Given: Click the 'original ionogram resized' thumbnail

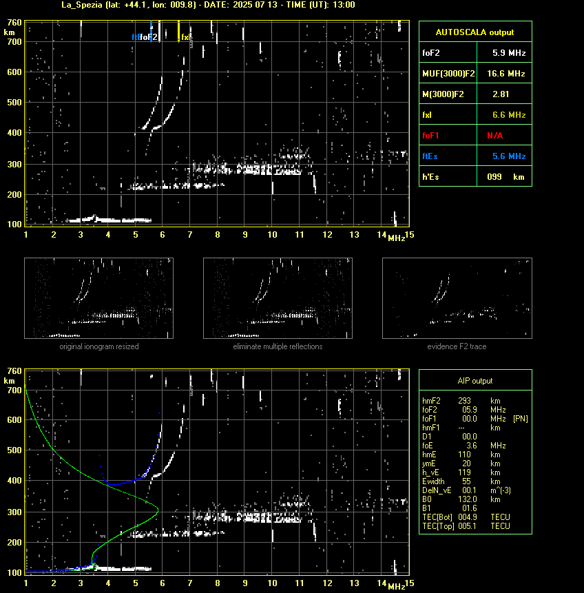Looking at the screenshot, I should pyautogui.click(x=98, y=298).
